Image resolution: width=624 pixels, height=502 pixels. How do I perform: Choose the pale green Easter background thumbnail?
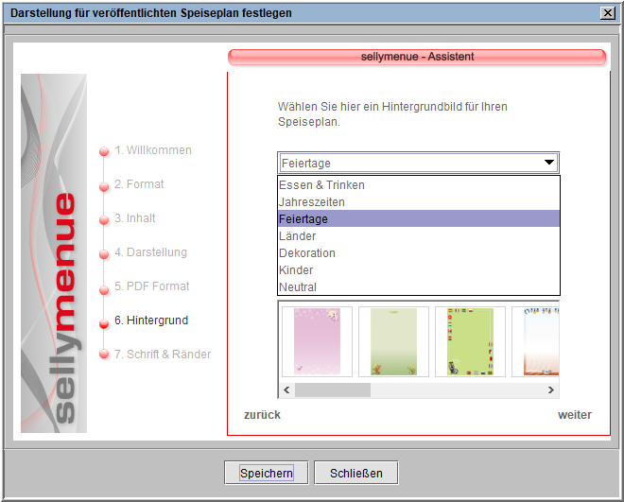393,341
